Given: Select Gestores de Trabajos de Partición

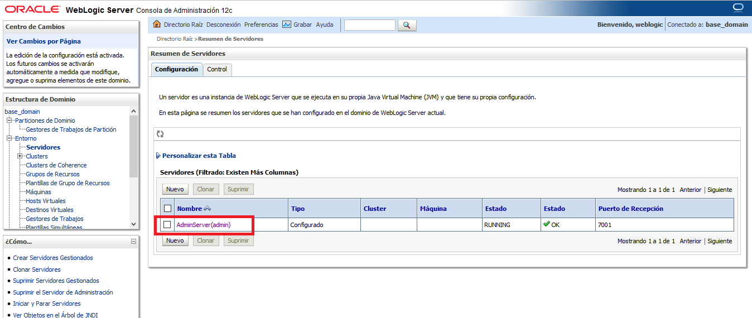Looking at the screenshot, I should point(71,129).
